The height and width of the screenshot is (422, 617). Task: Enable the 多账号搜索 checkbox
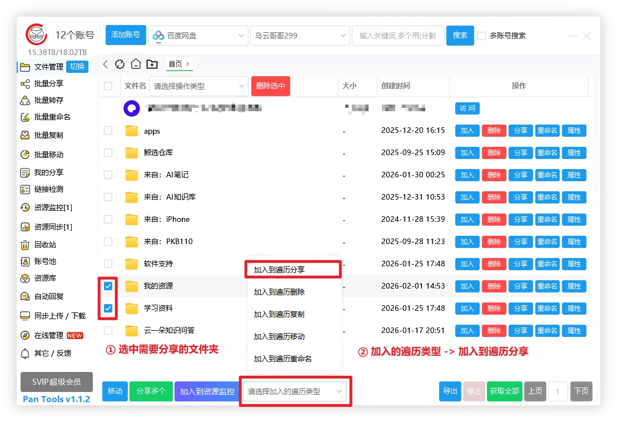click(x=482, y=36)
